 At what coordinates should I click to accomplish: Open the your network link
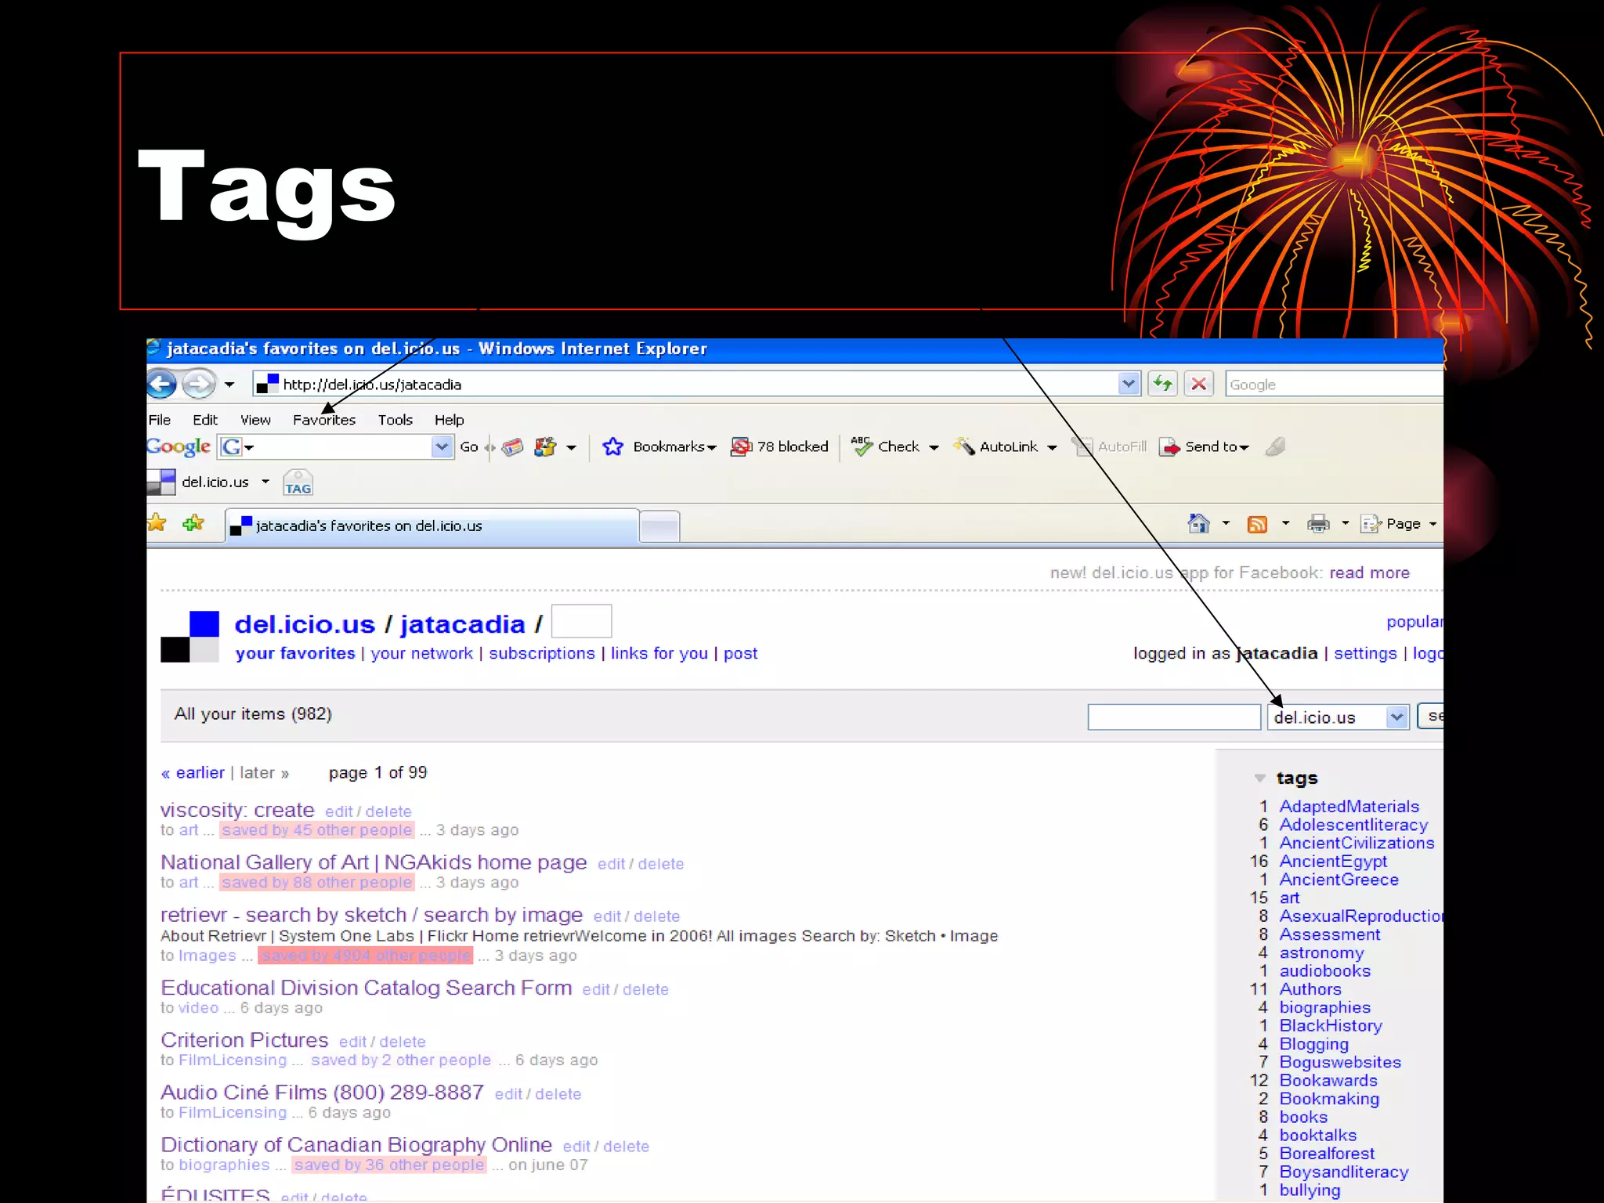421,653
